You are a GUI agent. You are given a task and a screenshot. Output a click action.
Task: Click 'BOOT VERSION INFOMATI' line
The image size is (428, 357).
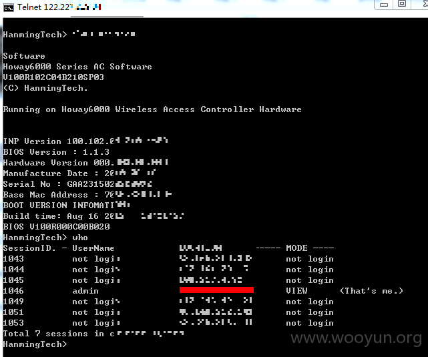coord(67,205)
